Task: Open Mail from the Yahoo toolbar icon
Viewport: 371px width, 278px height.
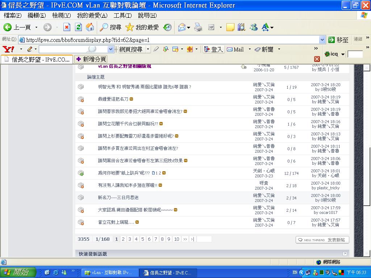Action: [x=229, y=49]
